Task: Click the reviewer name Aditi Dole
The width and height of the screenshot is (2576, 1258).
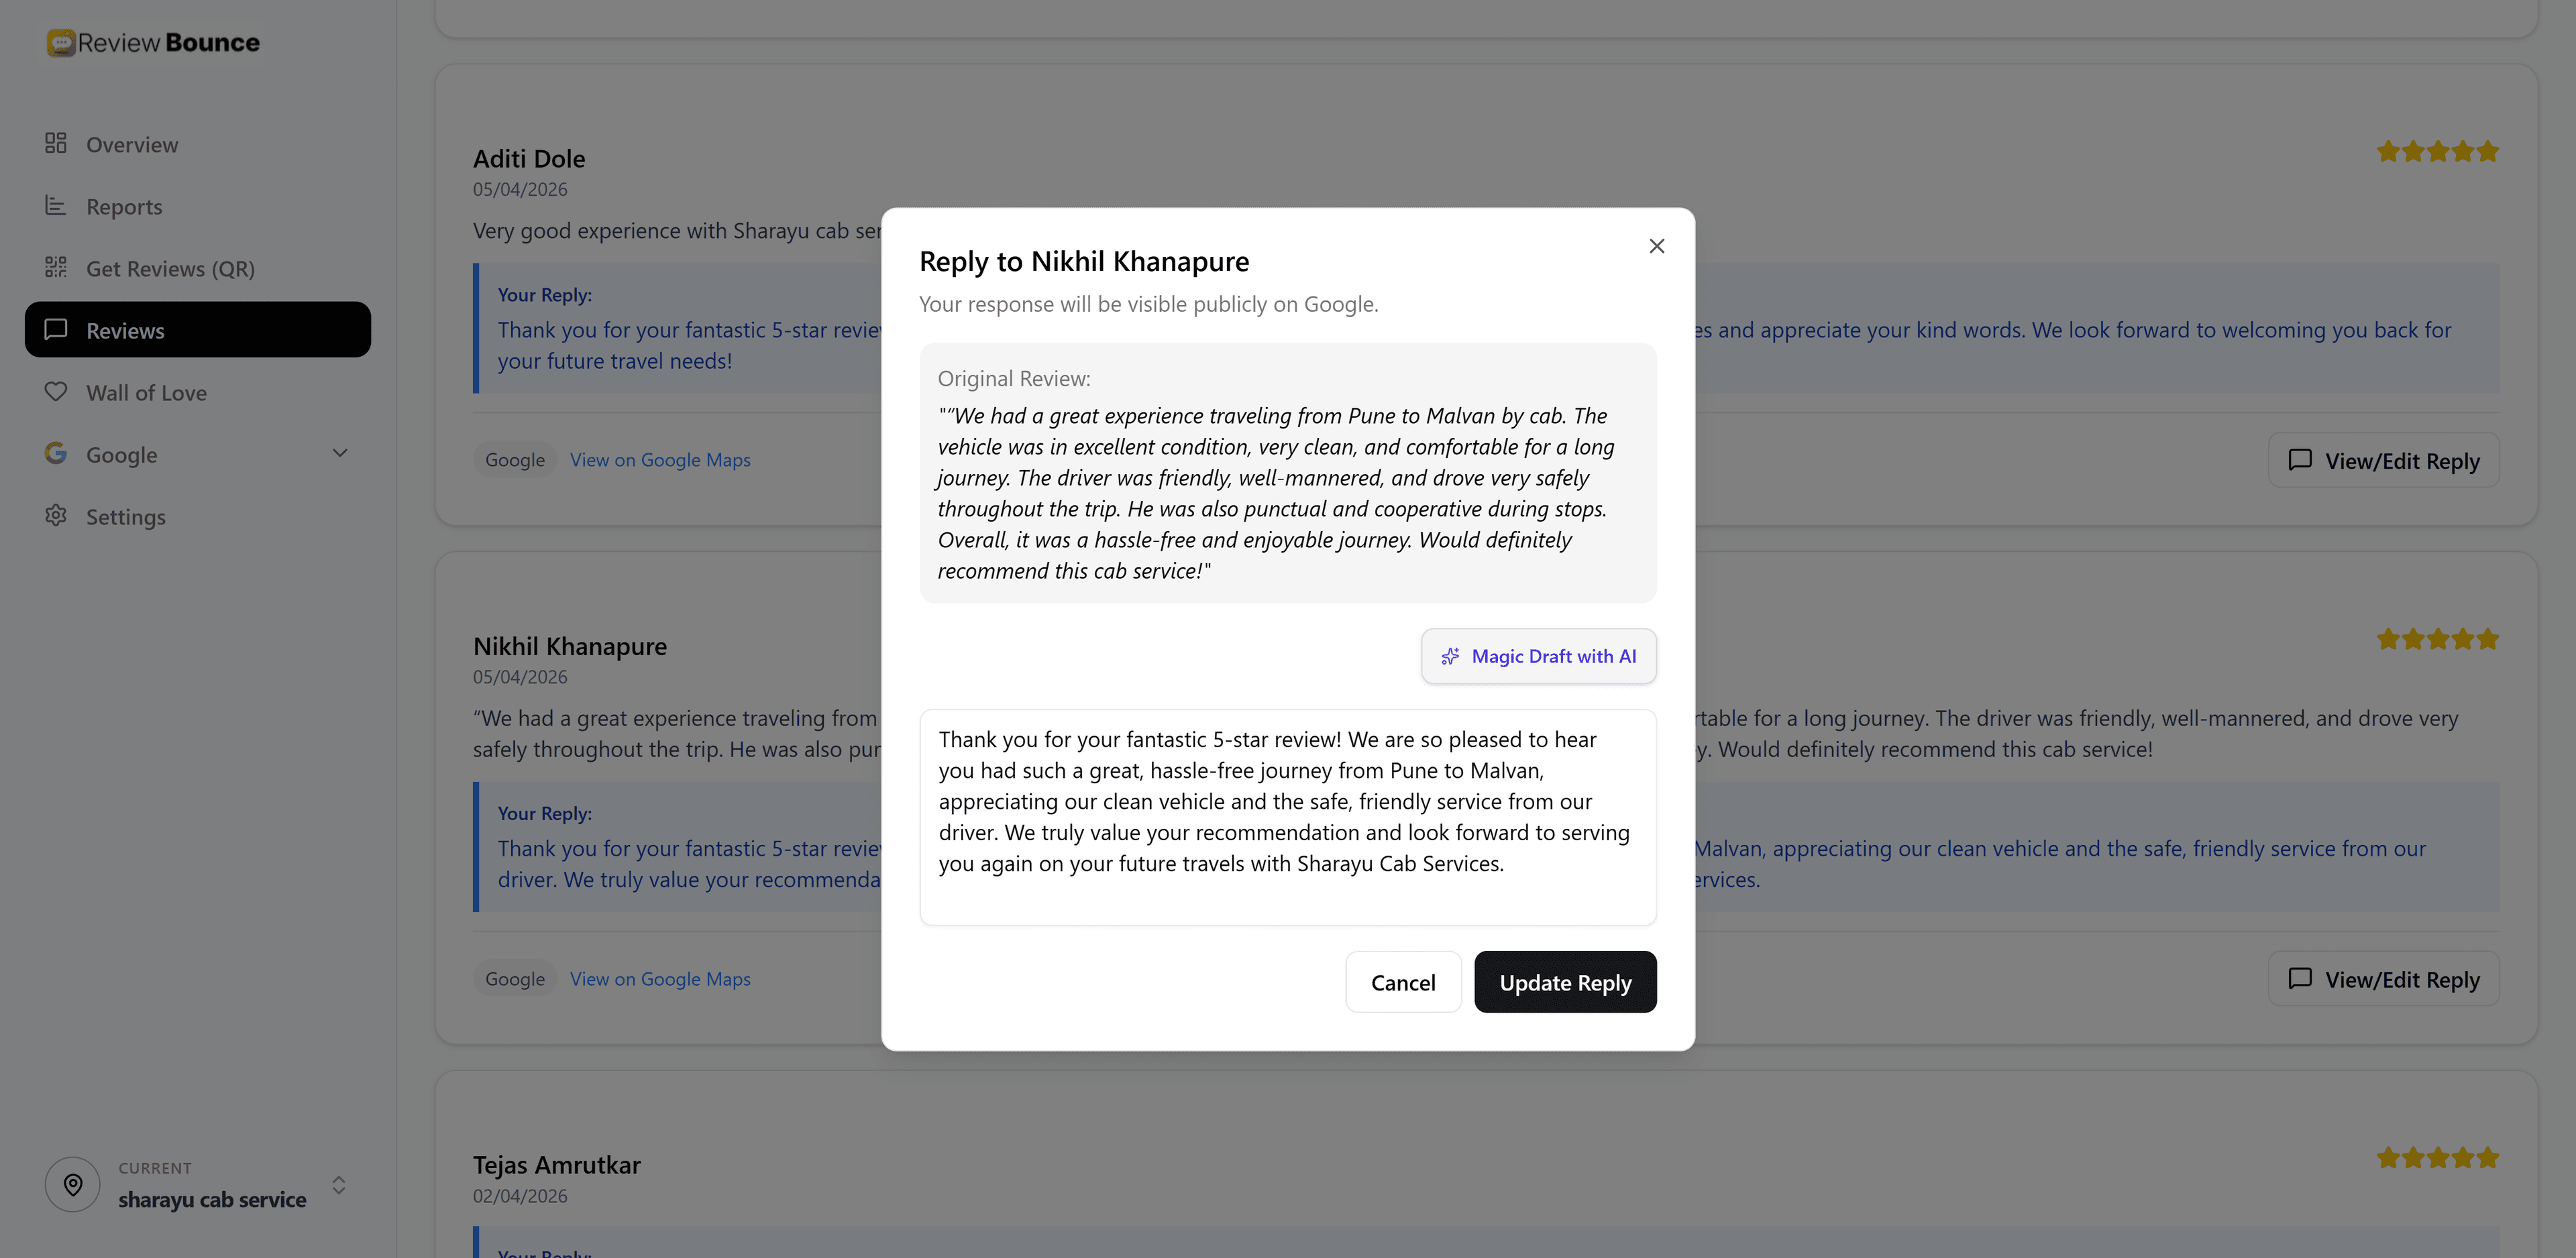Action: tap(529, 158)
